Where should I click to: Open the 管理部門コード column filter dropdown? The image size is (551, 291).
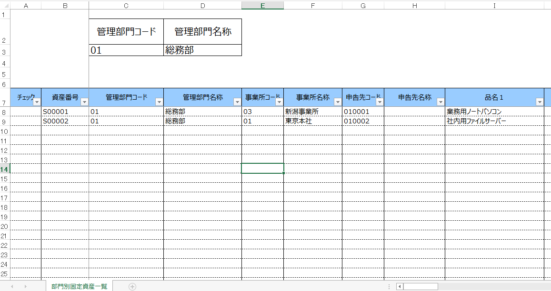click(159, 102)
